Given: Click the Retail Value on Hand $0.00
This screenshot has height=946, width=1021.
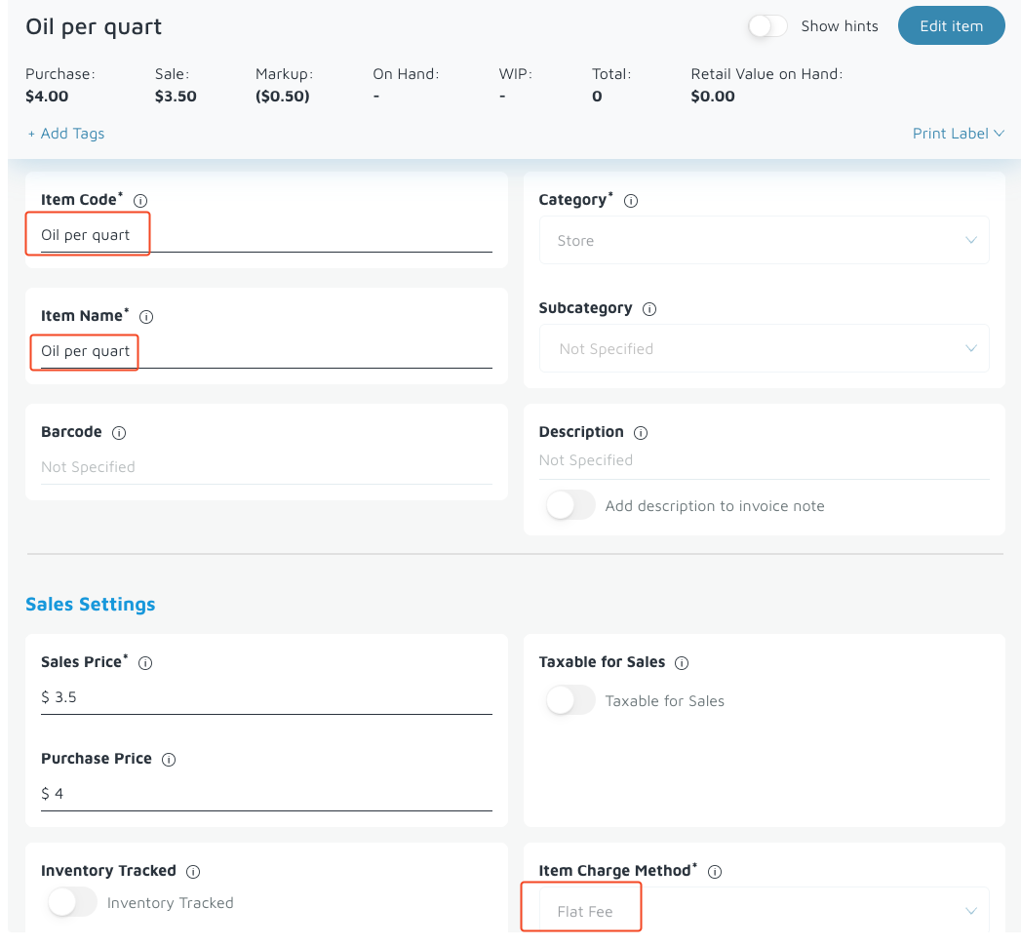Looking at the screenshot, I should [713, 97].
